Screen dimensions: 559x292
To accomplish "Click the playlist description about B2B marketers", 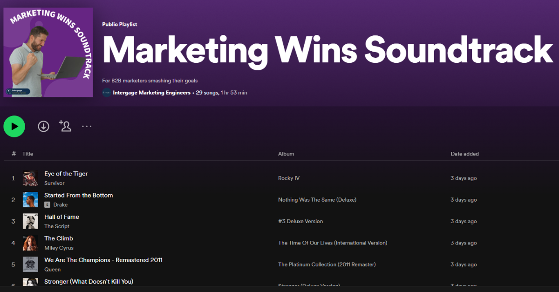I will 150,81.
